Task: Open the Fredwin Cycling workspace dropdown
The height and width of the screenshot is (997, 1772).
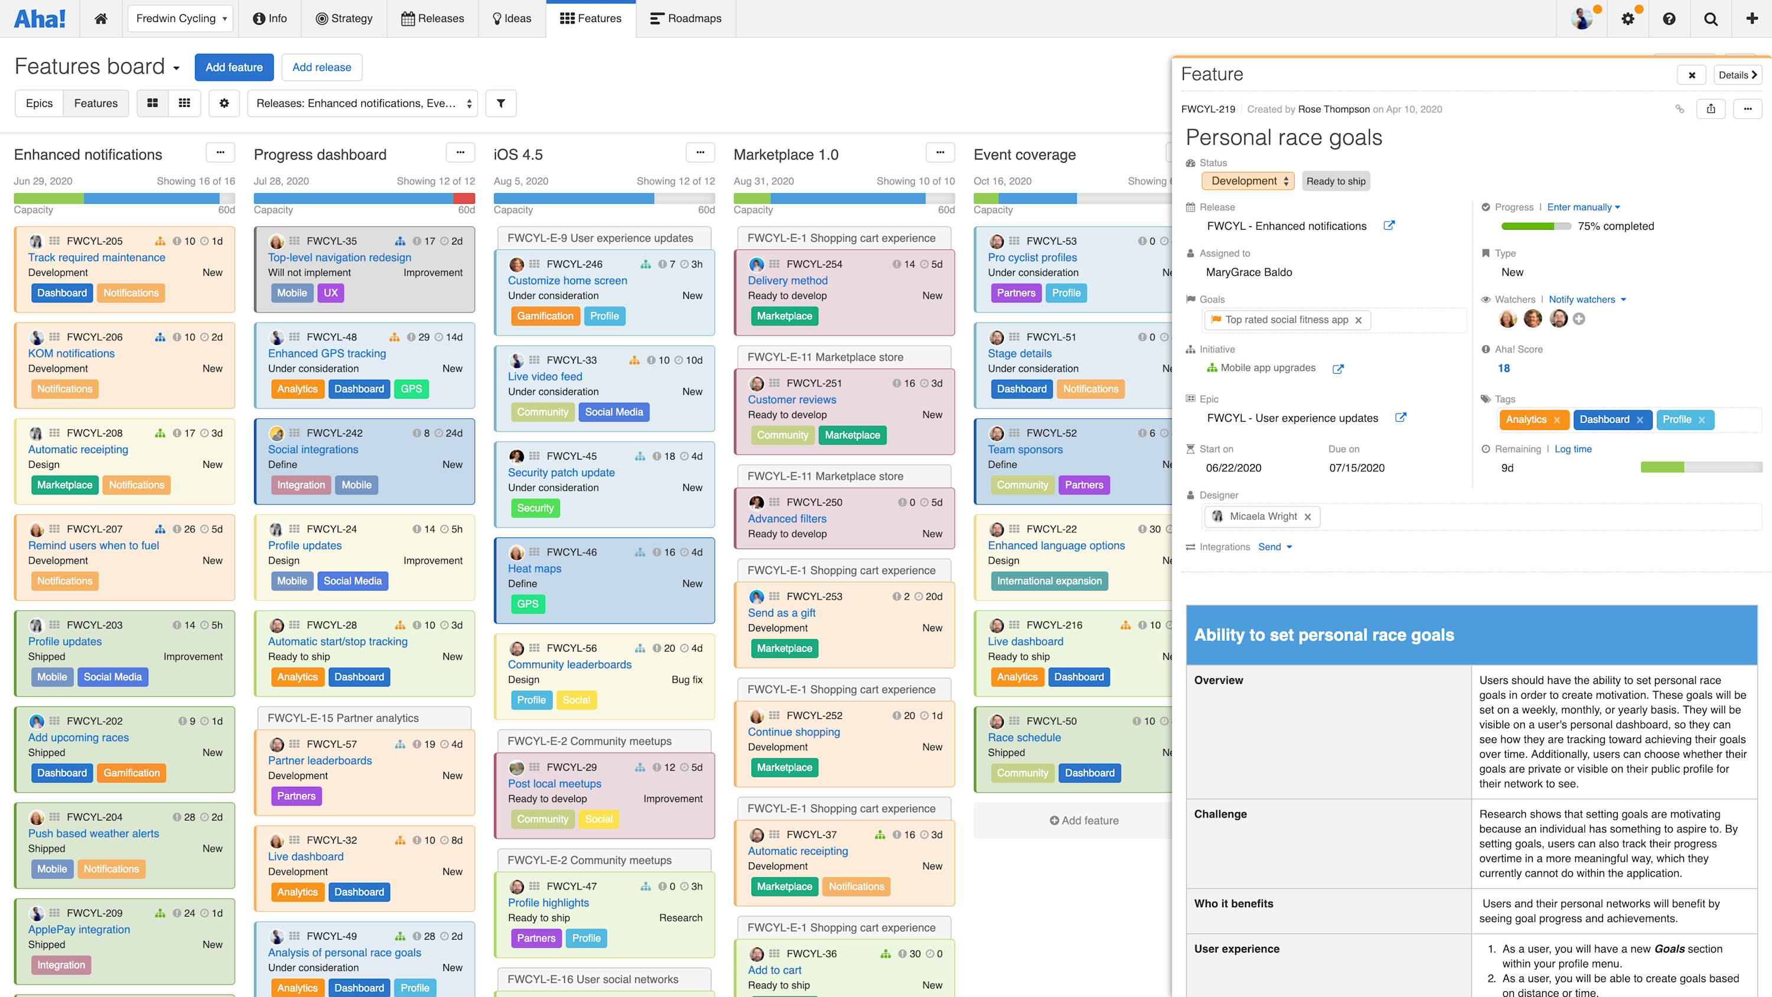Action: click(x=180, y=18)
